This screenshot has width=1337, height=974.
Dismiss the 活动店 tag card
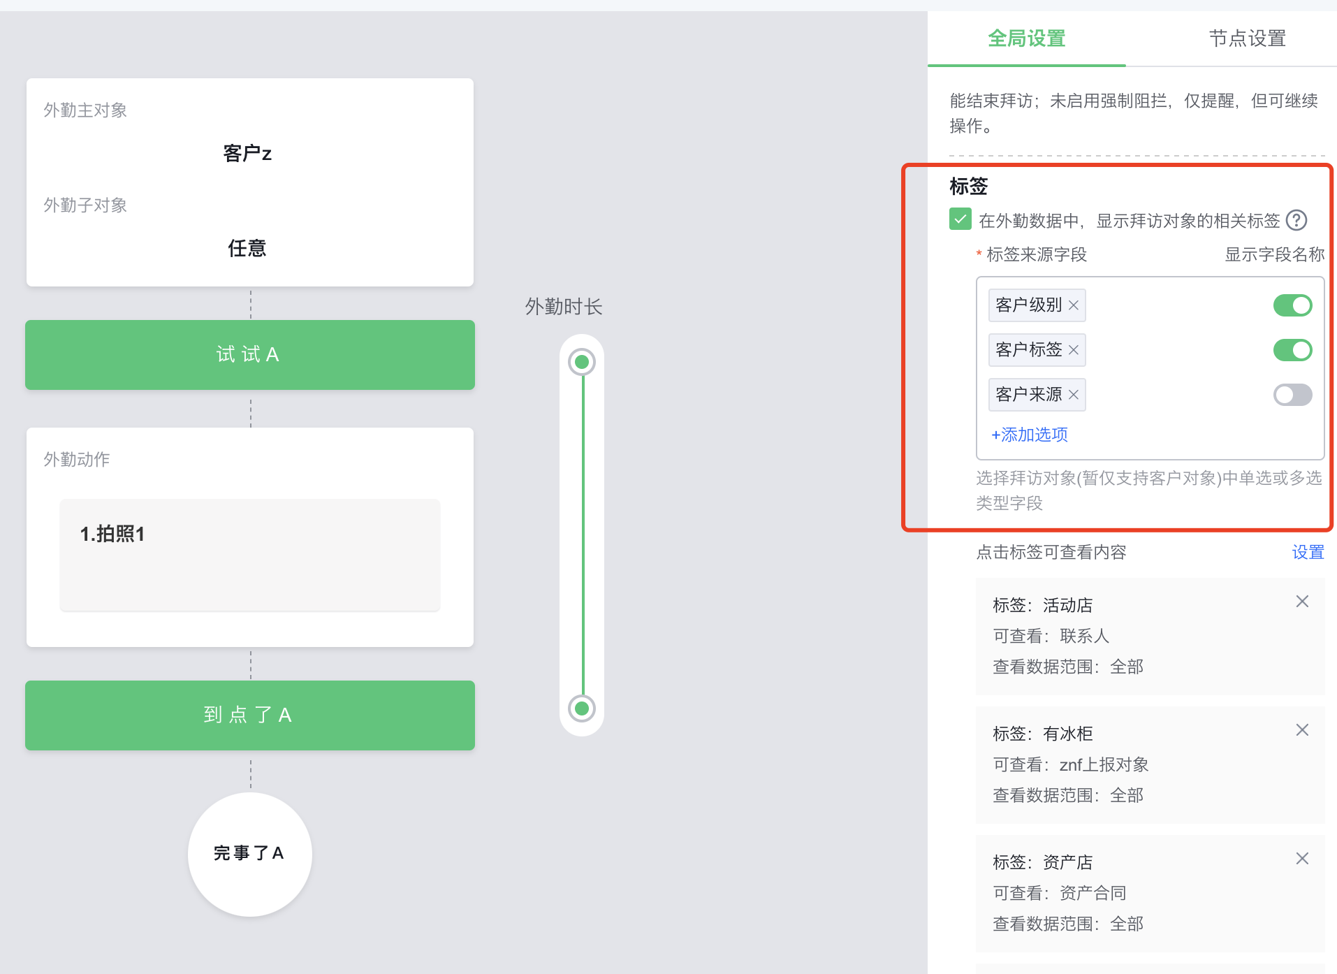point(1302,601)
